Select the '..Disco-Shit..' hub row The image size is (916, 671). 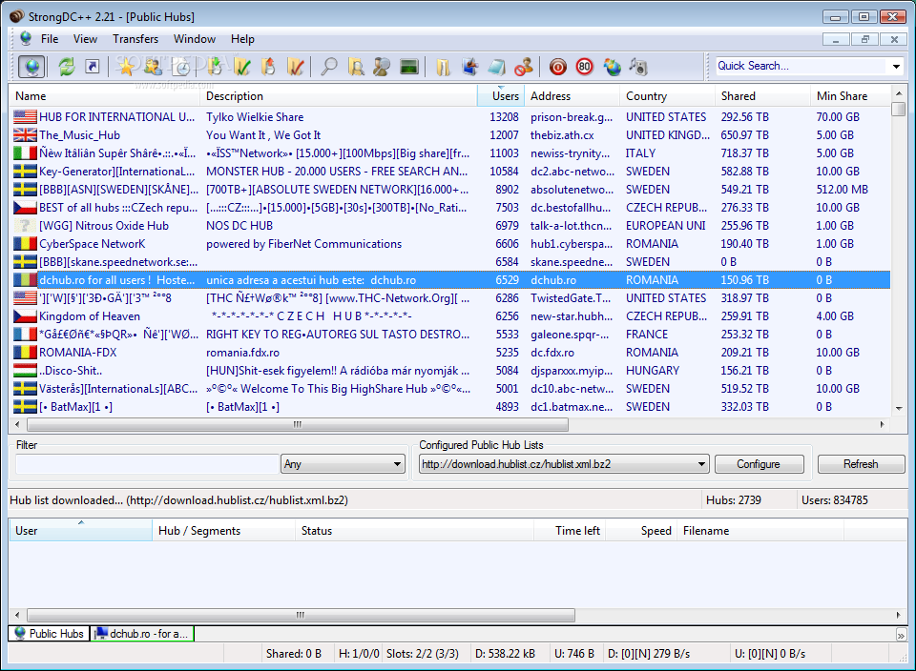point(449,370)
